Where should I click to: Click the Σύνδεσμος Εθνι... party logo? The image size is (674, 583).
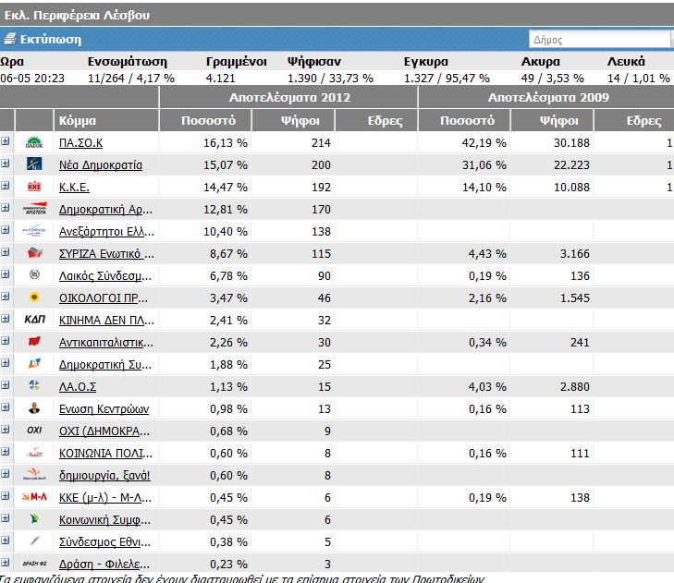(x=34, y=540)
